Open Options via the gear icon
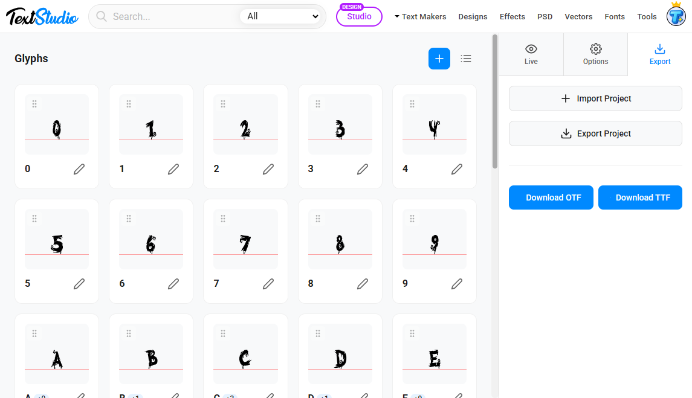This screenshot has height=398, width=692. (595, 54)
